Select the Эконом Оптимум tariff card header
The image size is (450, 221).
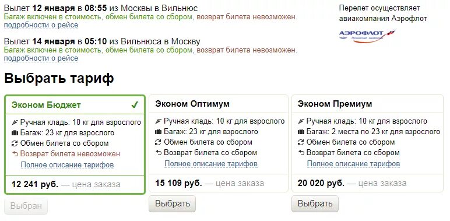(x=219, y=104)
